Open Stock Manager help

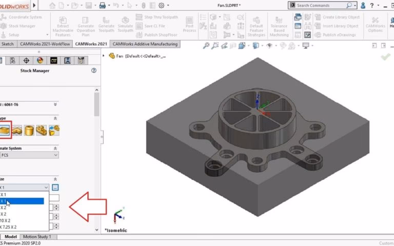(94, 71)
